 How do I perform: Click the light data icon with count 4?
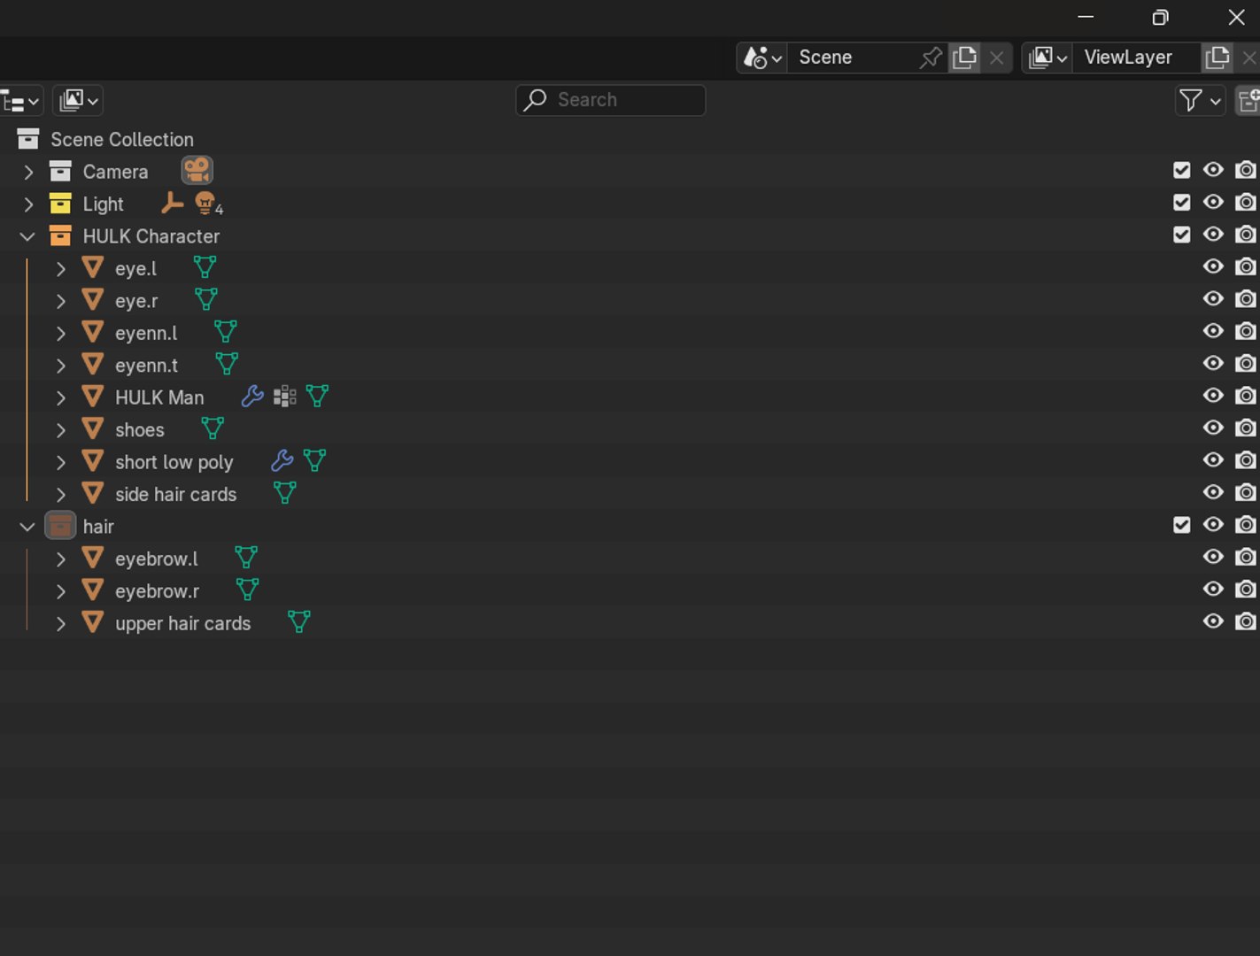pyautogui.click(x=207, y=204)
